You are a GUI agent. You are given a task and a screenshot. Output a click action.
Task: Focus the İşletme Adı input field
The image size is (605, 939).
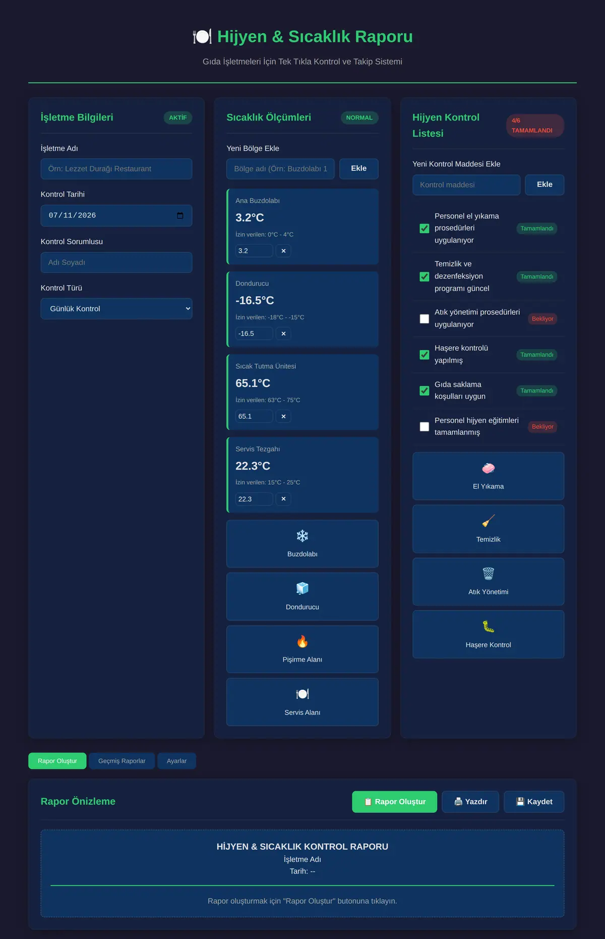[x=116, y=169]
